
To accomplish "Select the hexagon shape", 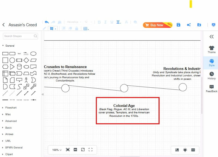I will 5,67.
